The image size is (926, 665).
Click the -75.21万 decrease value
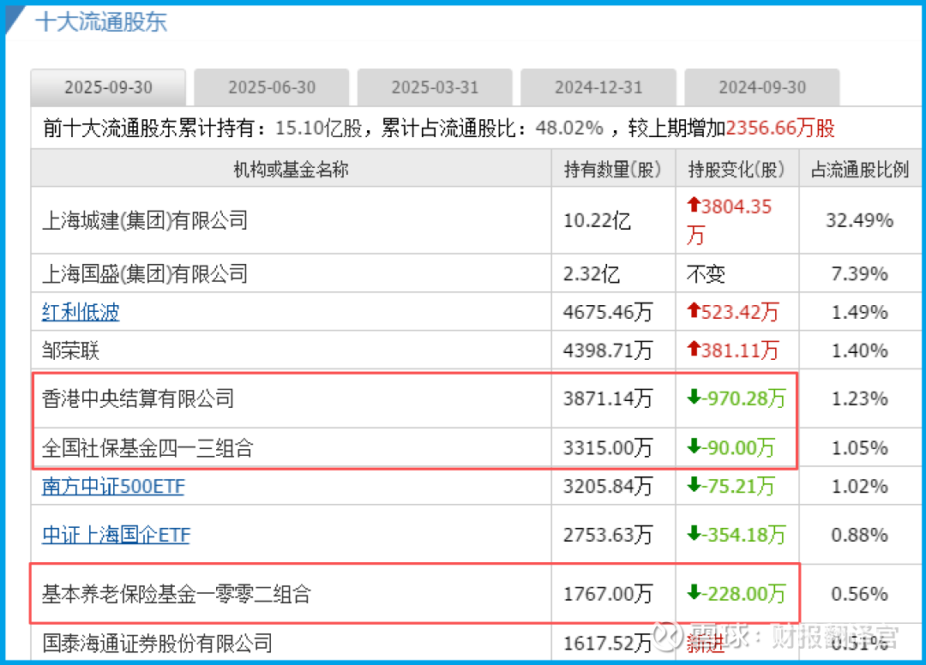tap(731, 486)
